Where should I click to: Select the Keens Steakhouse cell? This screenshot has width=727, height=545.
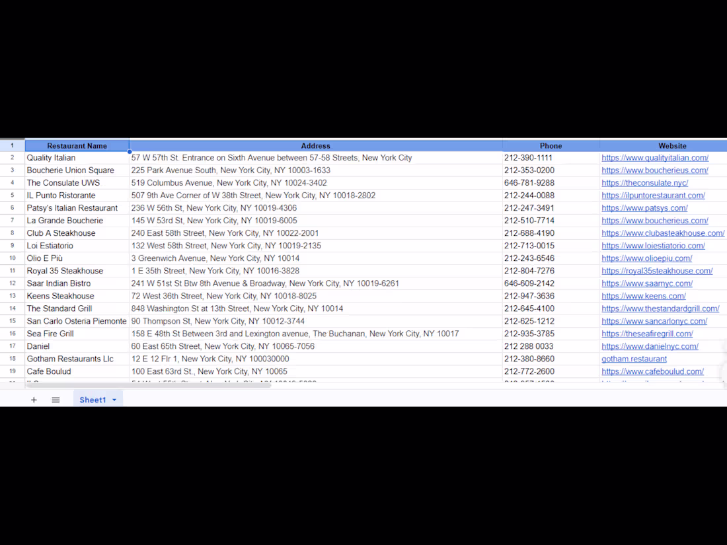point(77,296)
